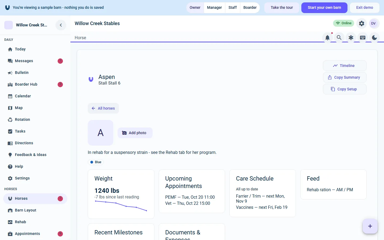Open Bulletin page

point(35,73)
